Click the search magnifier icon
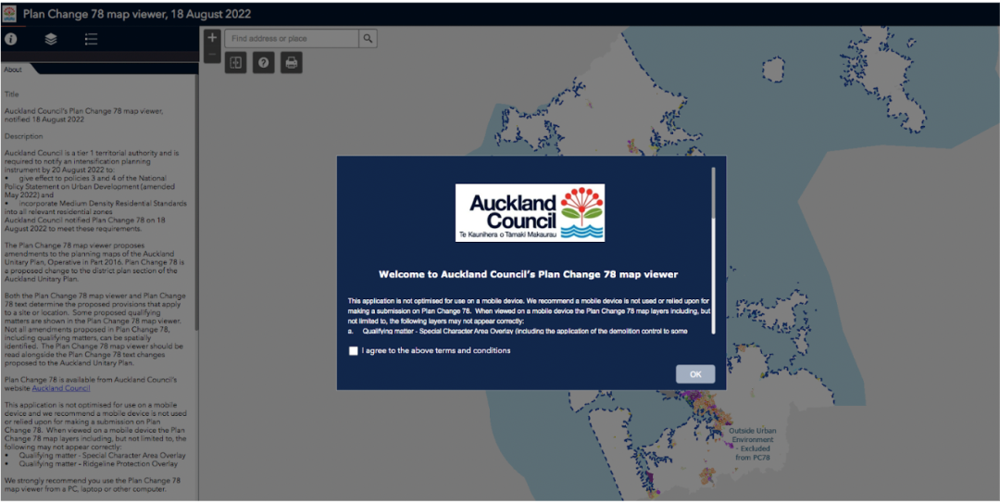This screenshot has width=1000, height=504. tap(368, 39)
